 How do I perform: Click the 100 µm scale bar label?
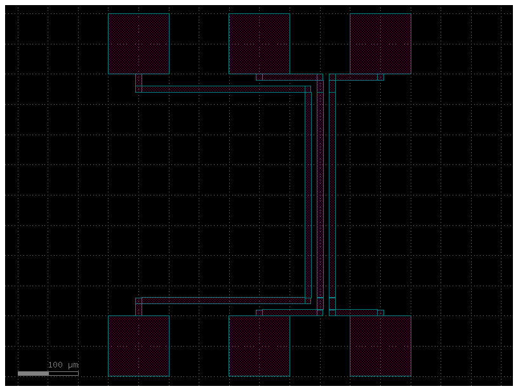[63, 365]
